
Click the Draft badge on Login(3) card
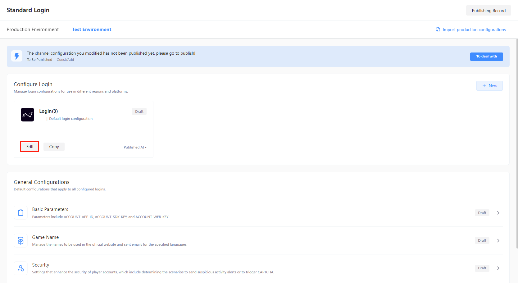pyautogui.click(x=139, y=112)
